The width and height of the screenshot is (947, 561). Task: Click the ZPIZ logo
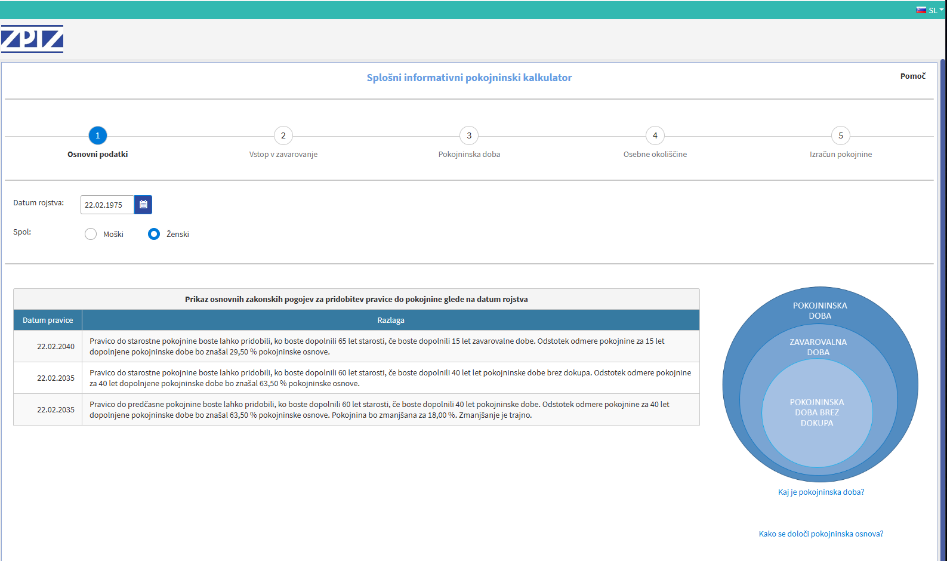click(x=32, y=39)
